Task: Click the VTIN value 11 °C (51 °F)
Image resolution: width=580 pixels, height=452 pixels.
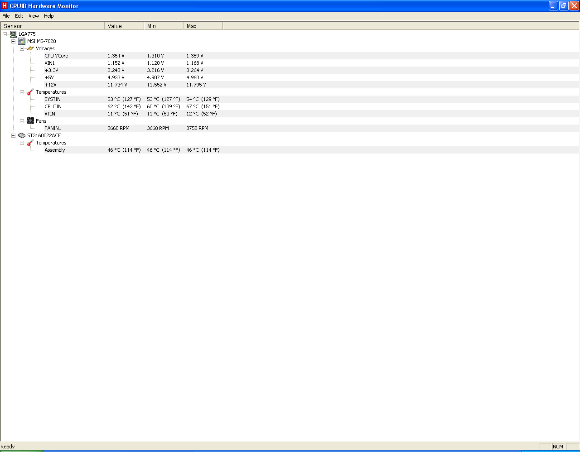Action: click(x=123, y=114)
